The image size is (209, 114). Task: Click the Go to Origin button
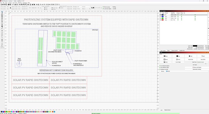178,62
